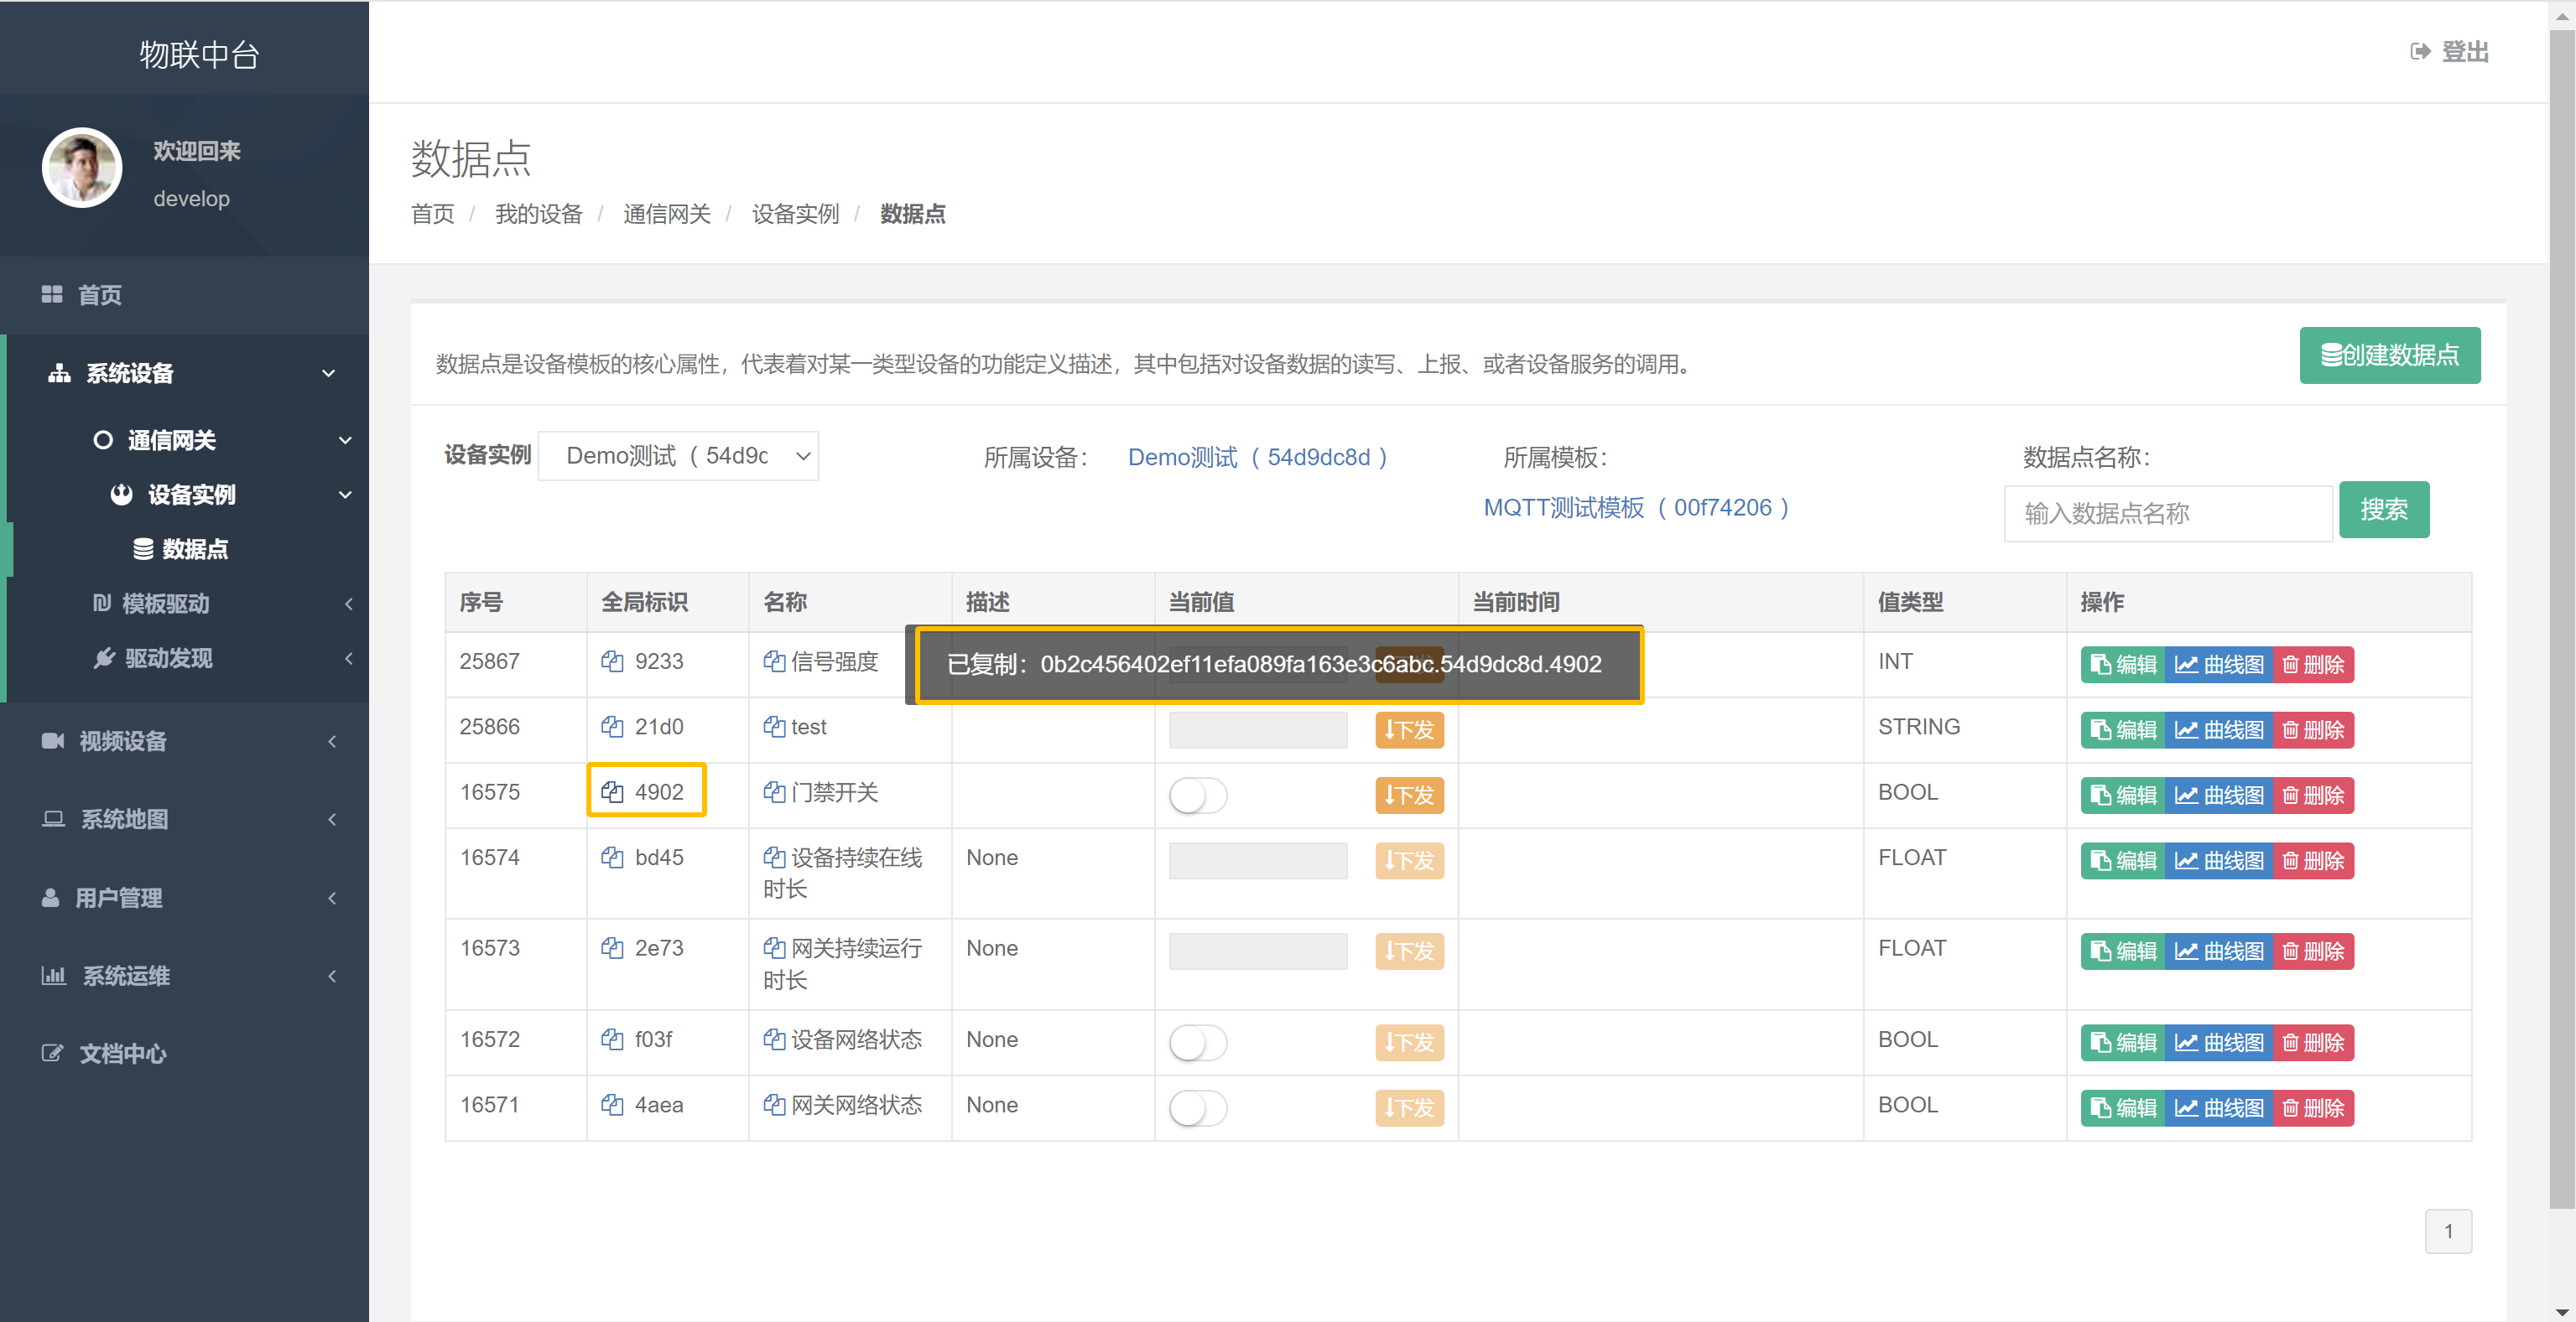Open the 设备实例 Demo测试 dropdown
The width and height of the screenshot is (2576, 1322).
point(679,457)
